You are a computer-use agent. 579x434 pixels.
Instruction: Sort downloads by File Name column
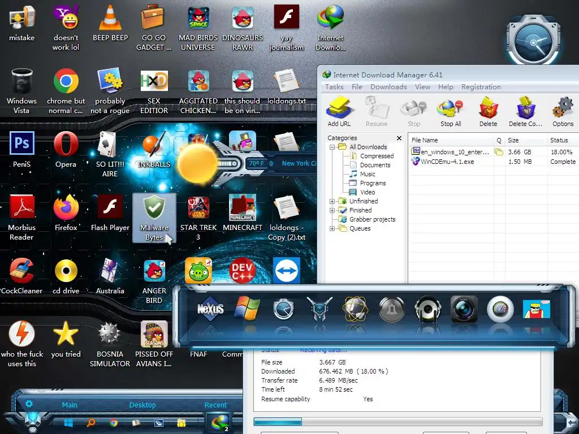coord(451,140)
